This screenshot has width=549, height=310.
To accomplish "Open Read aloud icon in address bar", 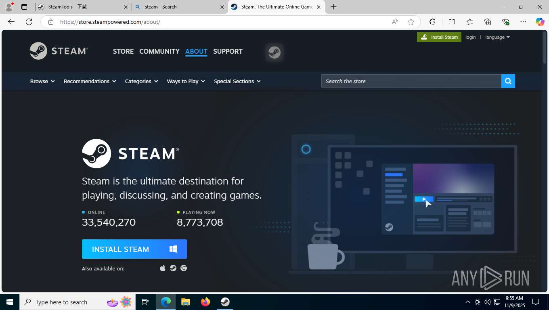I will click(395, 22).
